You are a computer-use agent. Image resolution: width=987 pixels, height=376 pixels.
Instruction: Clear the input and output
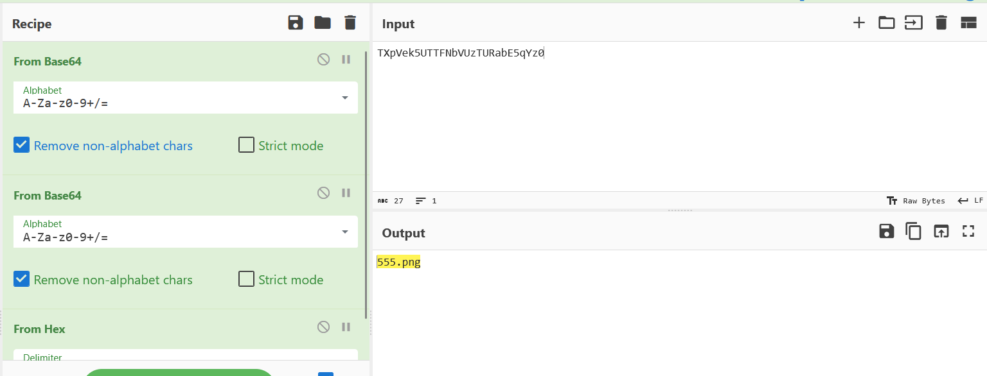[941, 23]
